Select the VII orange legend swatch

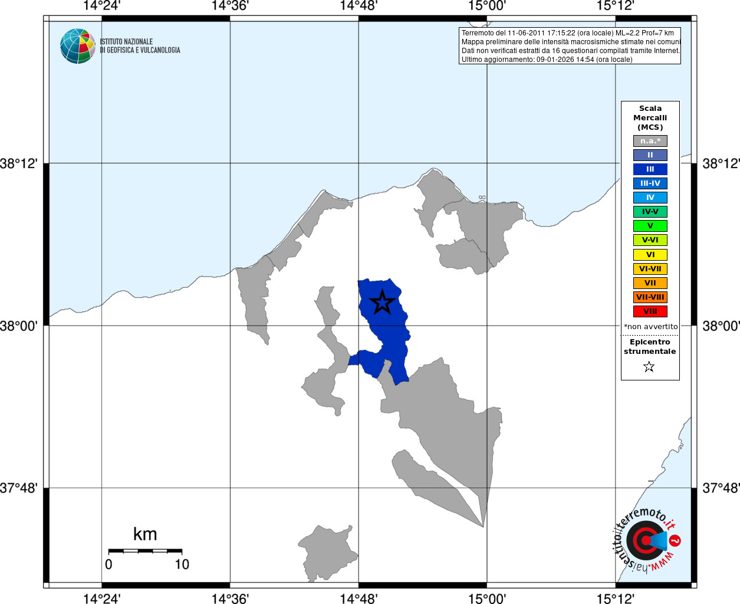click(650, 283)
